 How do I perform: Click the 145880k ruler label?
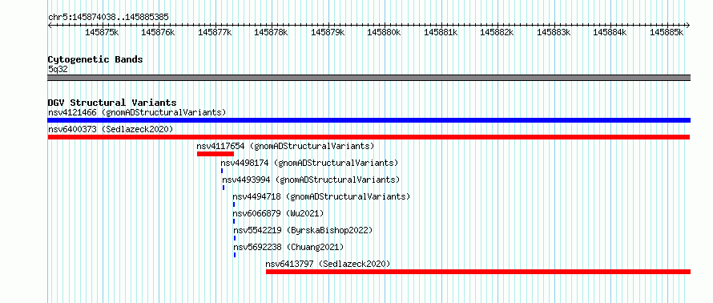point(385,32)
